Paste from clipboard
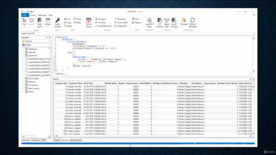 coord(68,26)
